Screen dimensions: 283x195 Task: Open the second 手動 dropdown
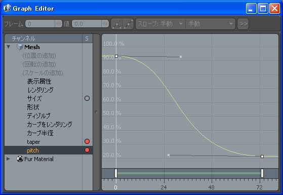coord(211,24)
